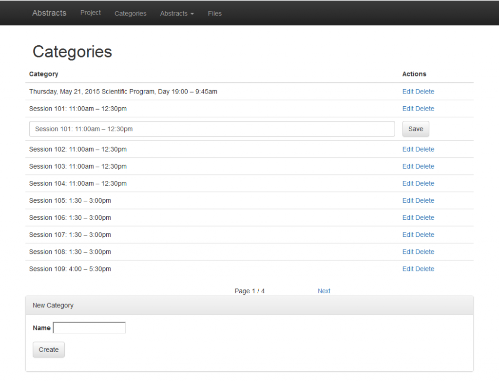Screen dimensions: 499x381
Task: Delete Session 103
Action: 424,166
